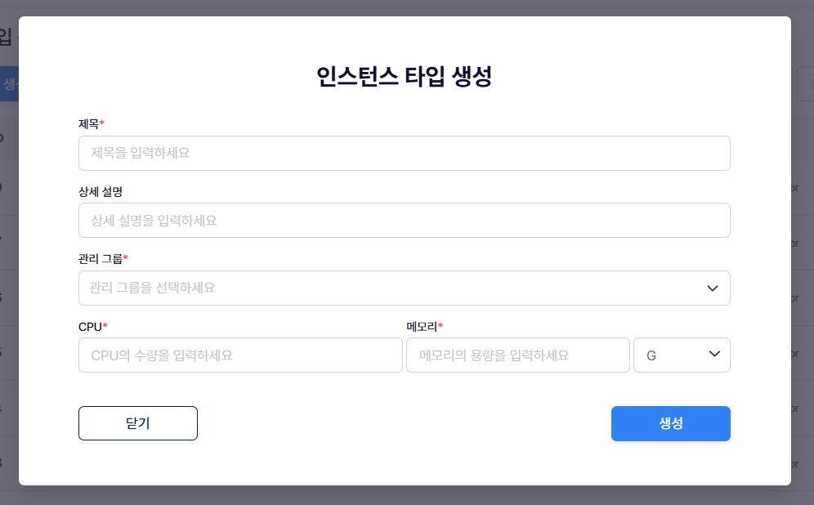The image size is (814, 505).
Task: Click the 제목 field label
Action: click(x=88, y=124)
